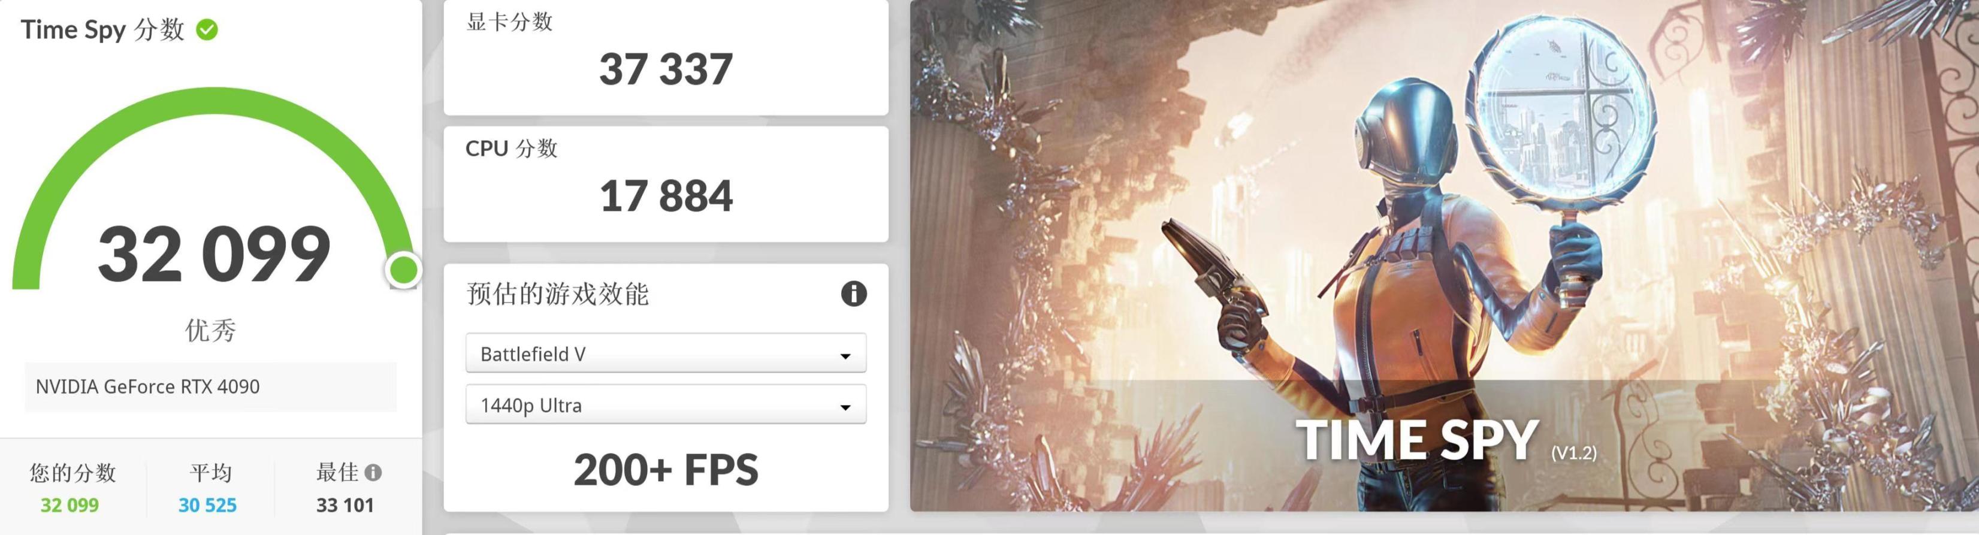Viewport: 1979px width, 535px height.
Task: Click the green gauge indicator dot
Action: click(403, 270)
